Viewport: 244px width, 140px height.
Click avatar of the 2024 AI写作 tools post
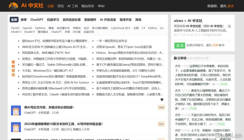click(x=16, y=127)
